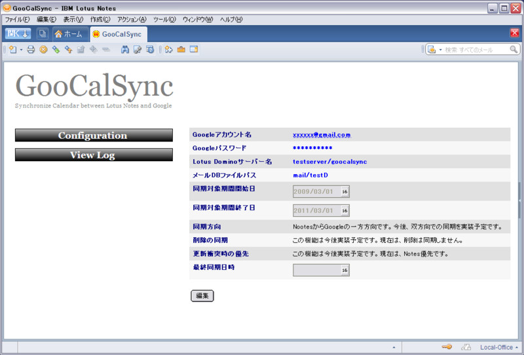Click the orange stop (X) toolbar icon
524x355 pixels.
(43, 50)
